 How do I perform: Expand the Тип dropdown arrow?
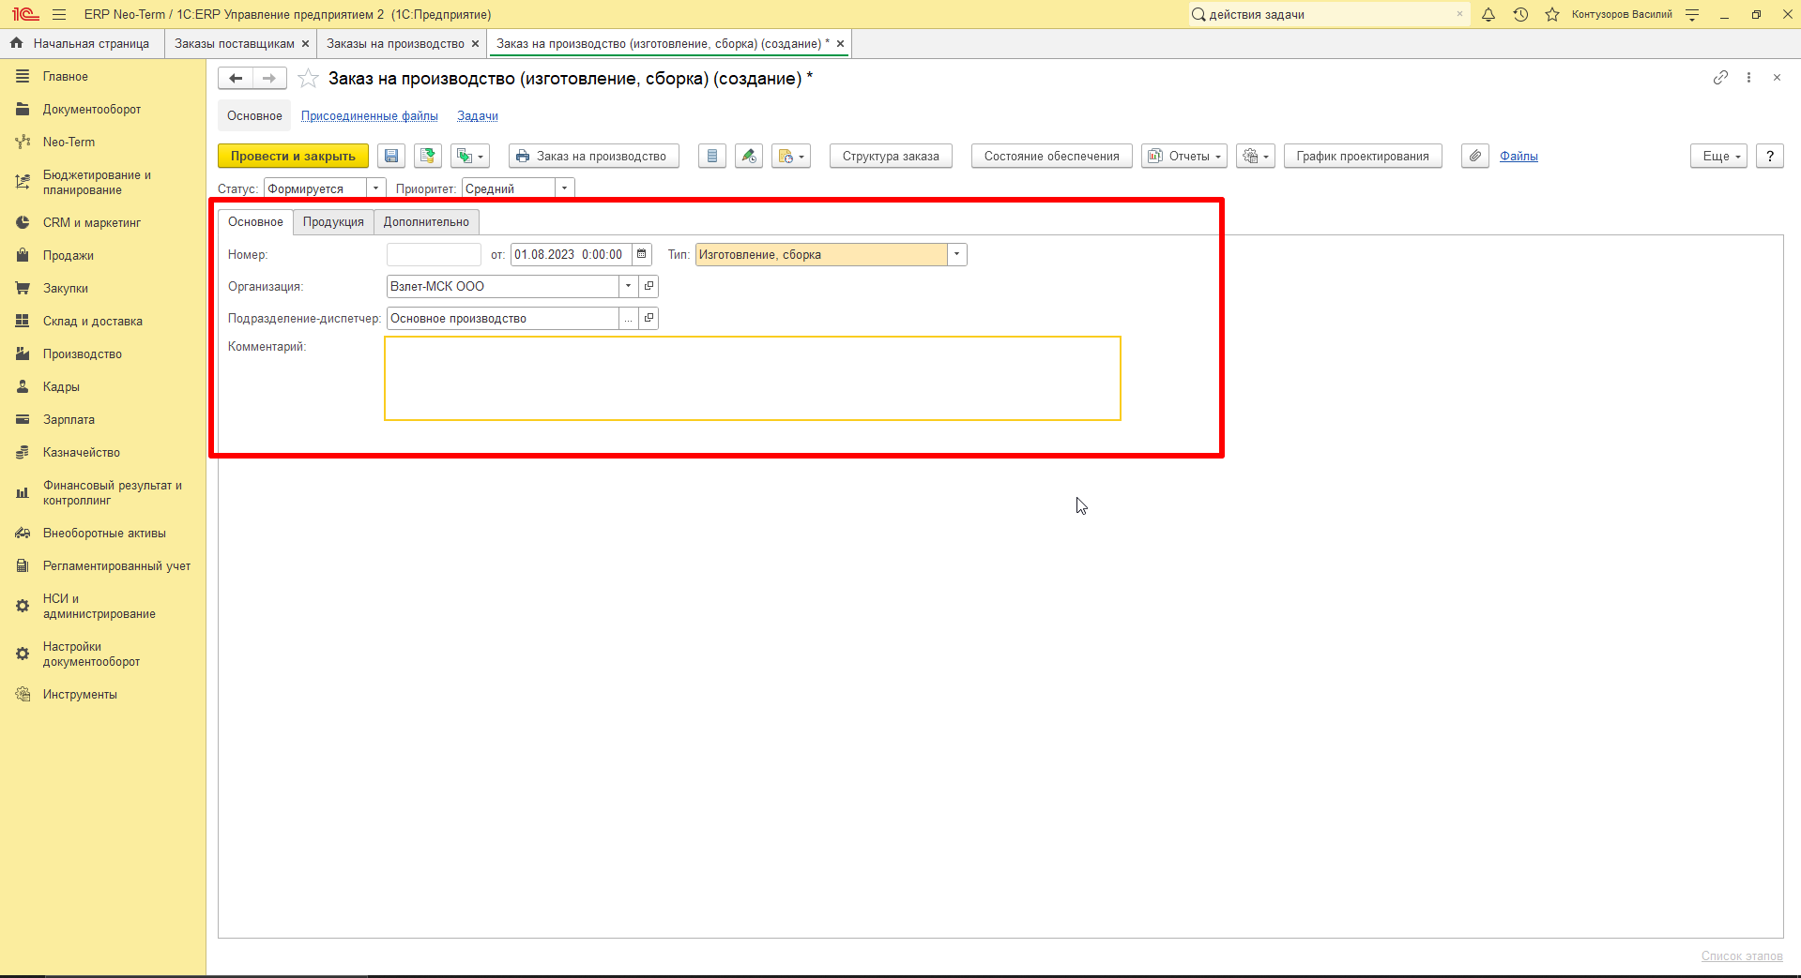coord(956,254)
